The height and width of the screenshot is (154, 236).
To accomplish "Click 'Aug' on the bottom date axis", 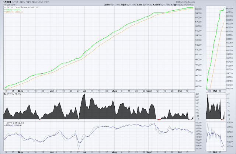I will tap(115, 152).
